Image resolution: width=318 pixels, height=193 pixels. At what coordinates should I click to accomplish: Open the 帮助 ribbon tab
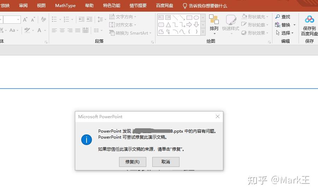[x=89, y=5]
